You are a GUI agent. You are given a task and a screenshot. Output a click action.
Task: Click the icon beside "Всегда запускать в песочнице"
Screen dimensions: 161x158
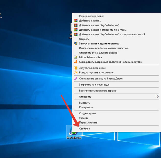tap(76, 73)
